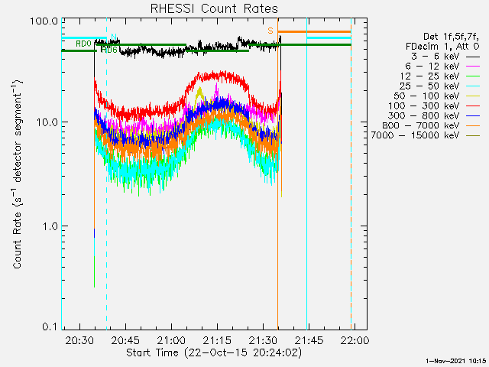Select the '100 - 300 keV' legend label
Screen dimensions: 489x367
coord(423,106)
